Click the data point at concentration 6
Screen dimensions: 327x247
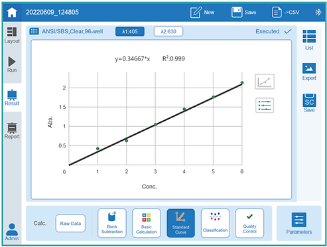[242, 83]
